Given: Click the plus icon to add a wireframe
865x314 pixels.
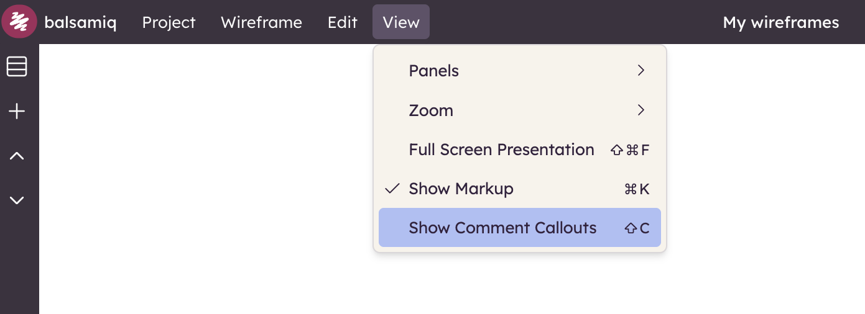Looking at the screenshot, I should point(17,112).
